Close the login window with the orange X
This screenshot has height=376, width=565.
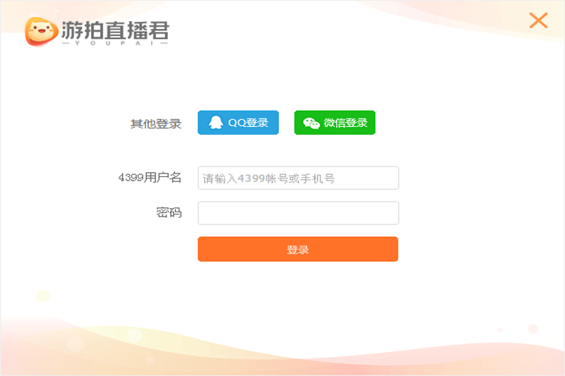[538, 20]
